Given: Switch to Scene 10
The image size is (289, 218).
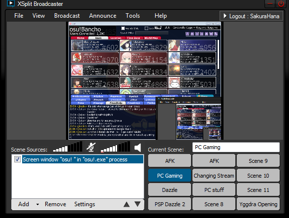Looking at the screenshot, I should [x=258, y=175].
